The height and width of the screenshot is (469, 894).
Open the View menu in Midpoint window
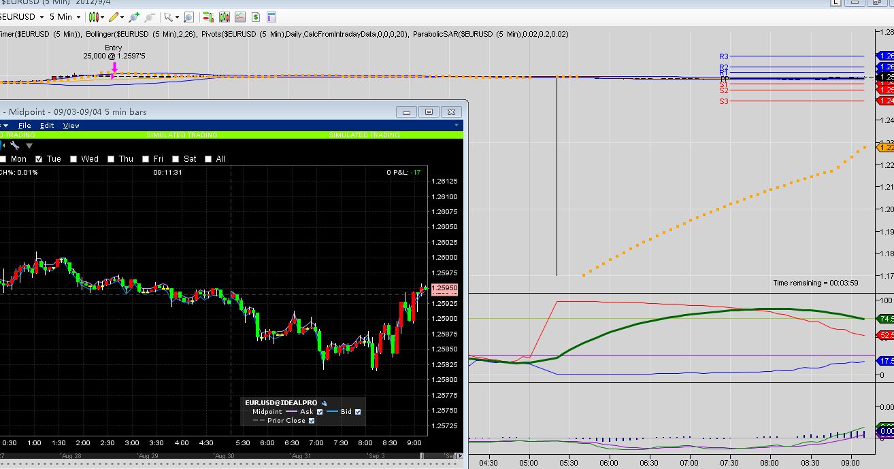(71, 125)
